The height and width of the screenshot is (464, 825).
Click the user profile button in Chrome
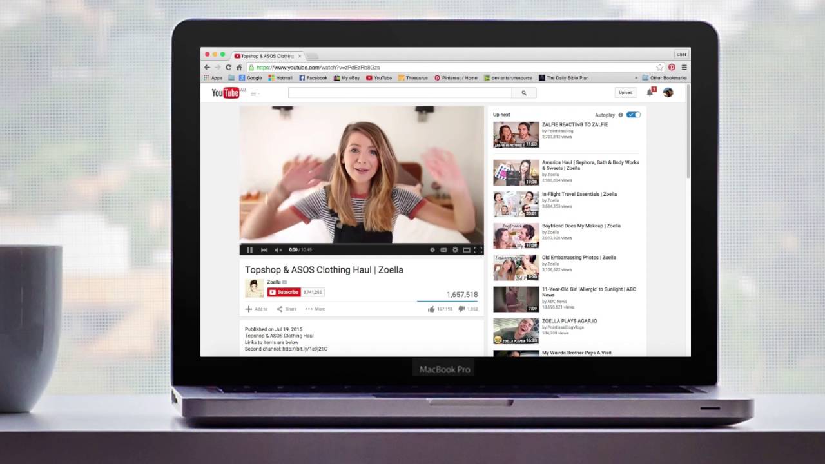pyautogui.click(x=681, y=55)
